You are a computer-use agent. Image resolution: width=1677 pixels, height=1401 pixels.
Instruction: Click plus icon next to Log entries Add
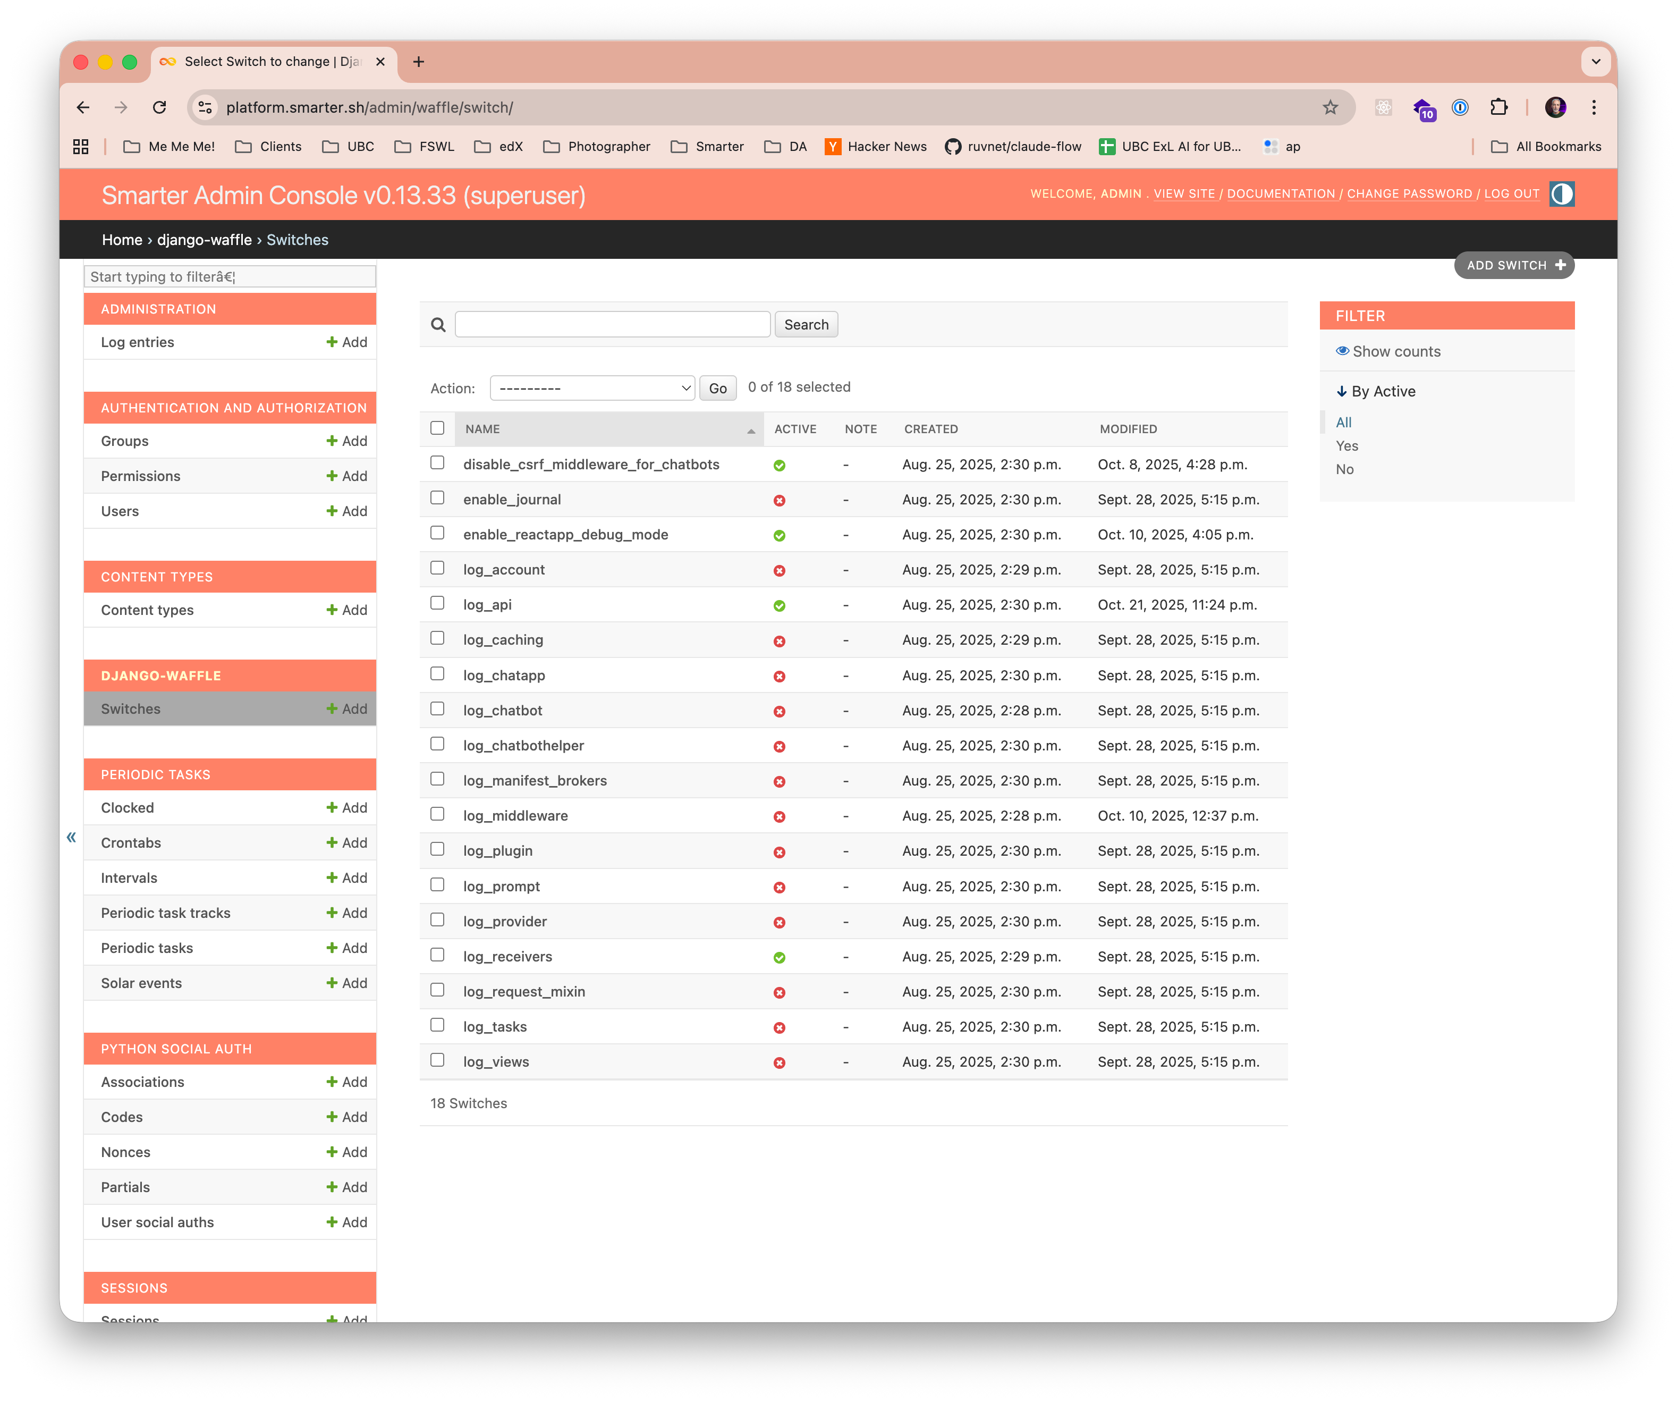(332, 342)
